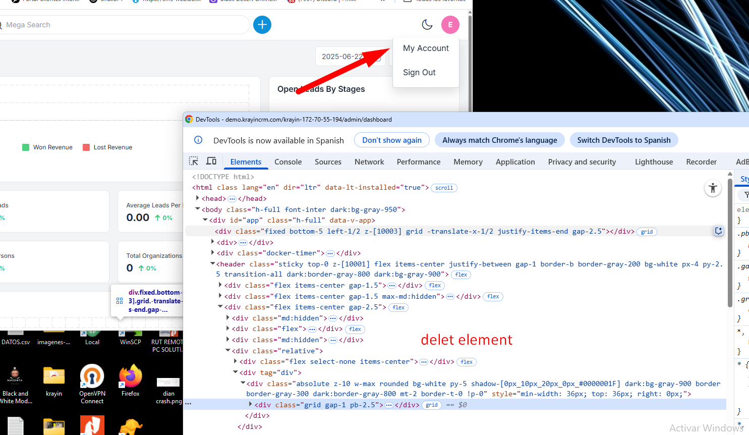
Task: Collapse the div class relative node
Action: [227, 351]
